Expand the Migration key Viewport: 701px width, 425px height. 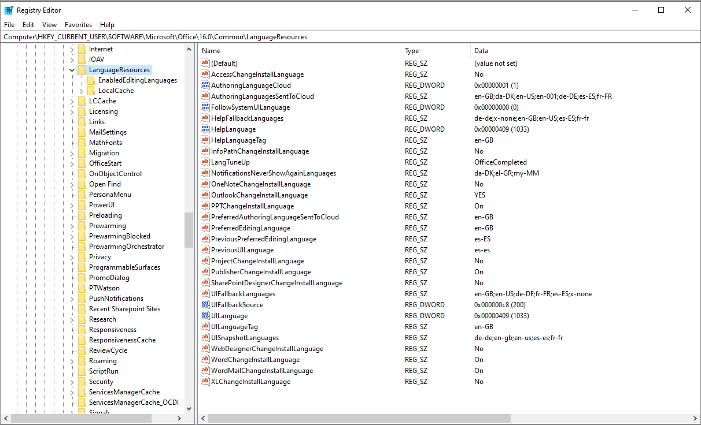point(72,153)
